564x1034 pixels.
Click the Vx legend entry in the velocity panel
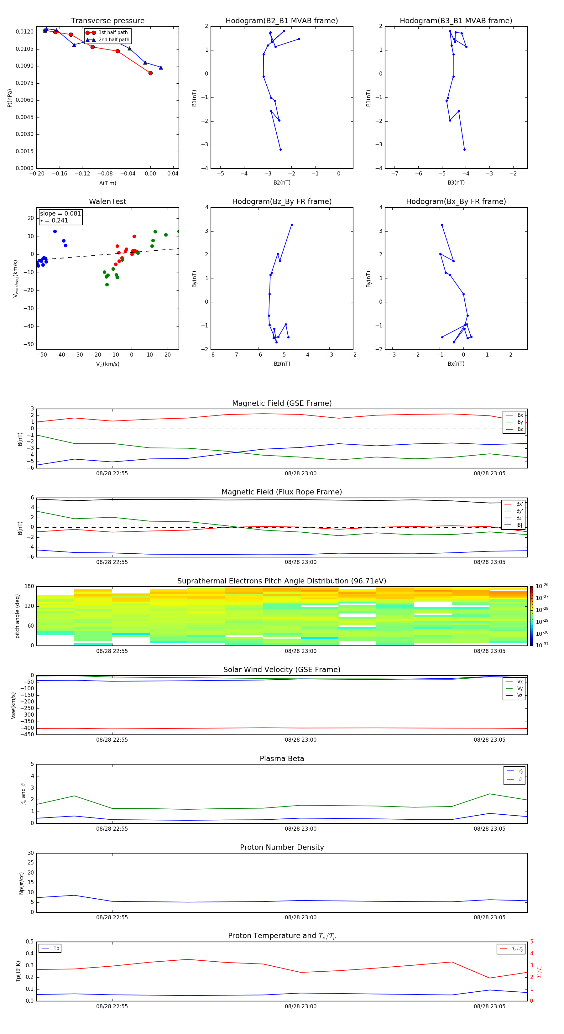pyautogui.click(x=514, y=681)
